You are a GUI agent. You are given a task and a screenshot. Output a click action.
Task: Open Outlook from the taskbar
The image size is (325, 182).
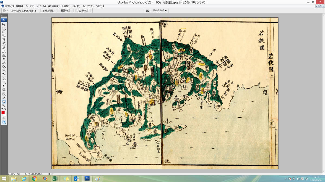[x=76, y=179]
